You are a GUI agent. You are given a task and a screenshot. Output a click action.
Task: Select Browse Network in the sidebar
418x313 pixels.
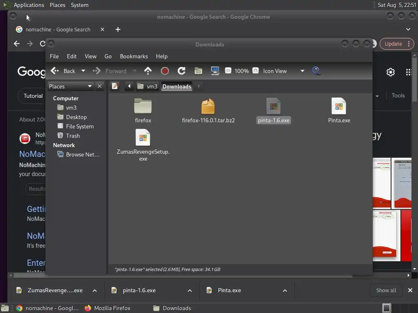click(78, 154)
